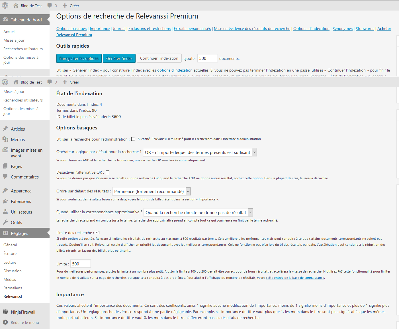Open Recherches utilisateurs under top dashboard menu
The width and height of the screenshot is (399, 329).
tap(23, 49)
